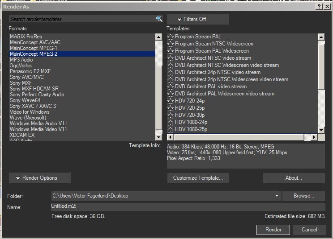Select MainConcept MPEG-2 format
333x239 pixels.
pos(82,54)
